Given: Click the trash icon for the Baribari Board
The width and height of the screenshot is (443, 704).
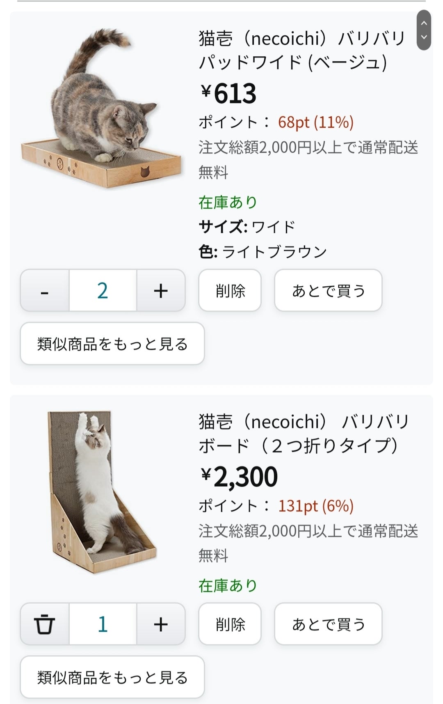Looking at the screenshot, I should (45, 624).
